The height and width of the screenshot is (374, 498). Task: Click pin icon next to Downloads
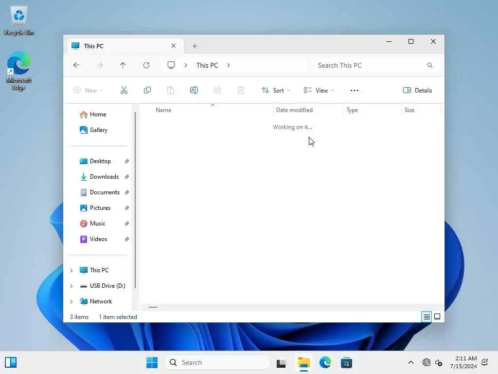pyautogui.click(x=127, y=177)
